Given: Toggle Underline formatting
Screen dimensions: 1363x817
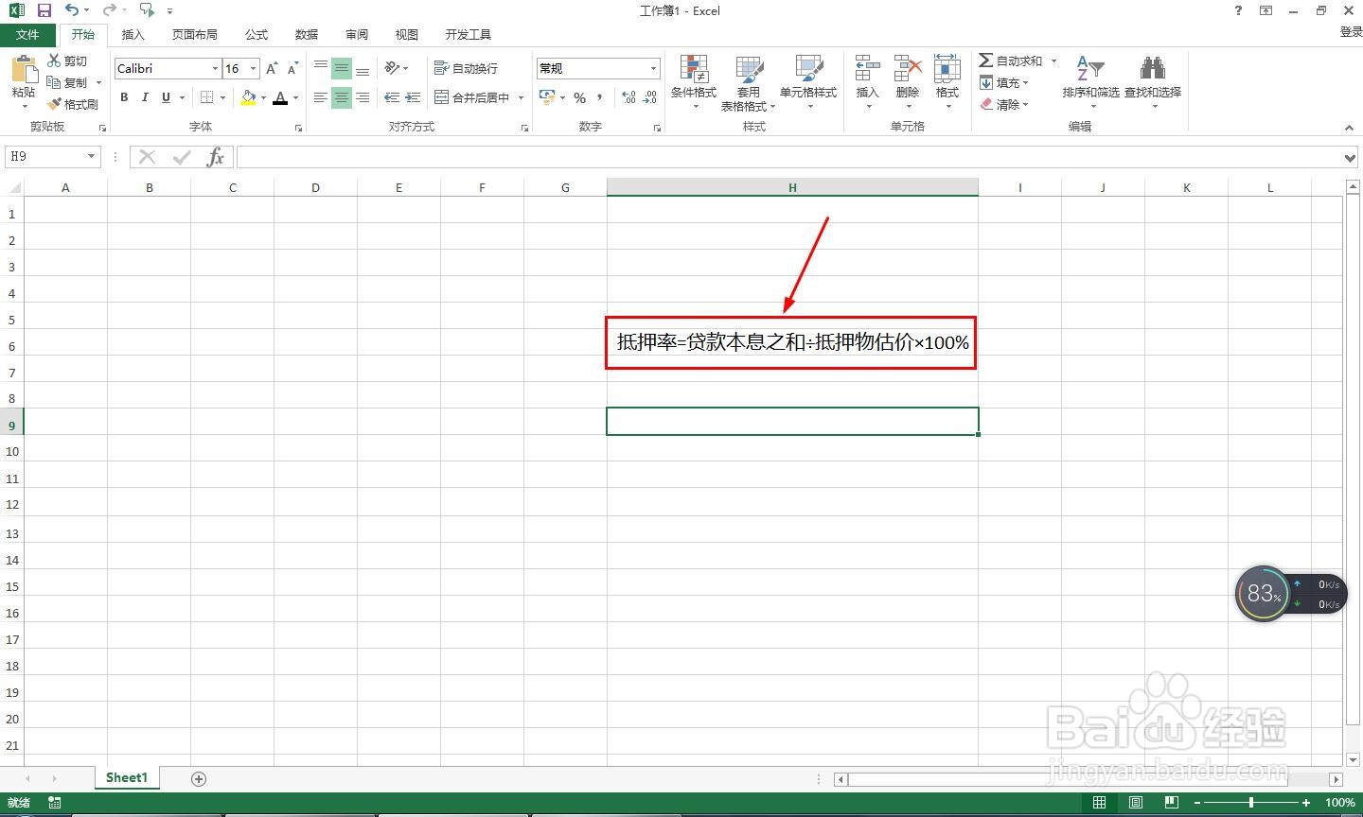Looking at the screenshot, I should [x=166, y=97].
